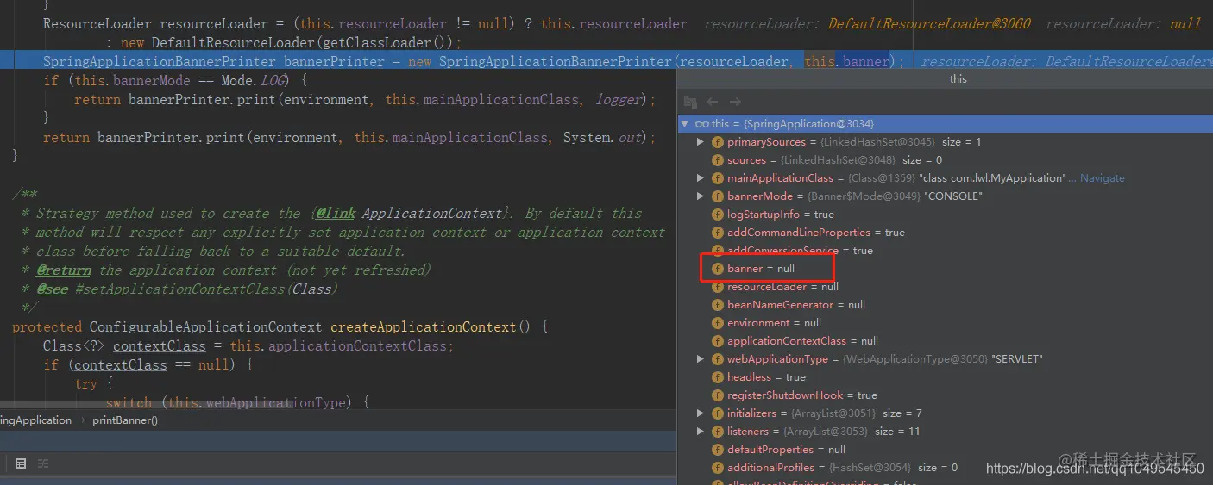The height and width of the screenshot is (485, 1213).
Task: Click the field icon of headless row
Action: point(718,377)
